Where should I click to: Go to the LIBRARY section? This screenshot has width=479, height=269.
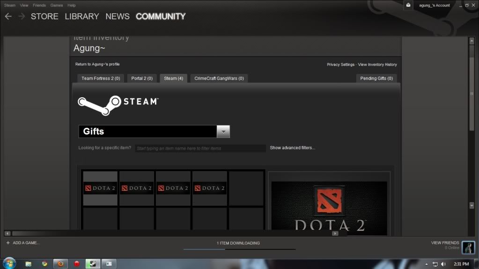pyautogui.click(x=82, y=16)
